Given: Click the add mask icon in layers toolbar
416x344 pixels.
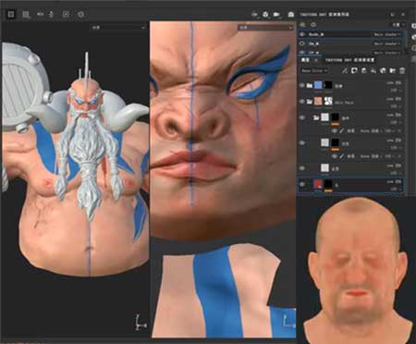Looking at the screenshot, I should [354, 70].
